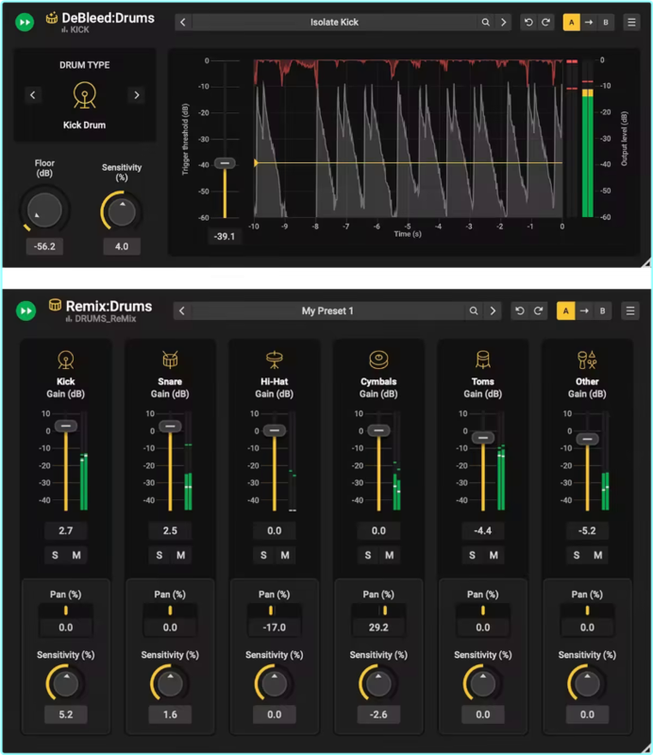This screenshot has height=755, width=653.
Task: Select next drum type
Action: click(137, 95)
